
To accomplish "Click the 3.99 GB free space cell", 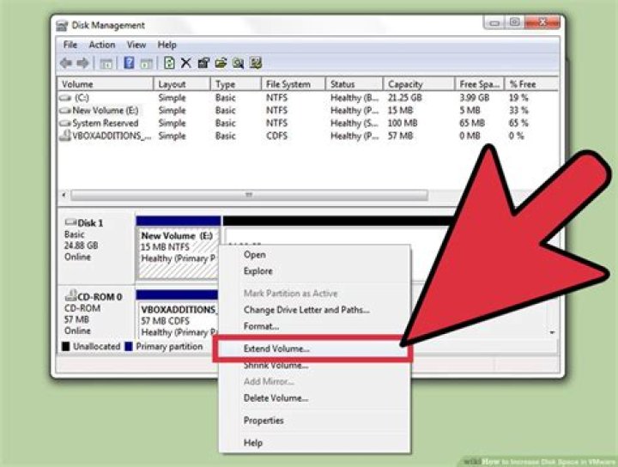I will pyautogui.click(x=475, y=97).
